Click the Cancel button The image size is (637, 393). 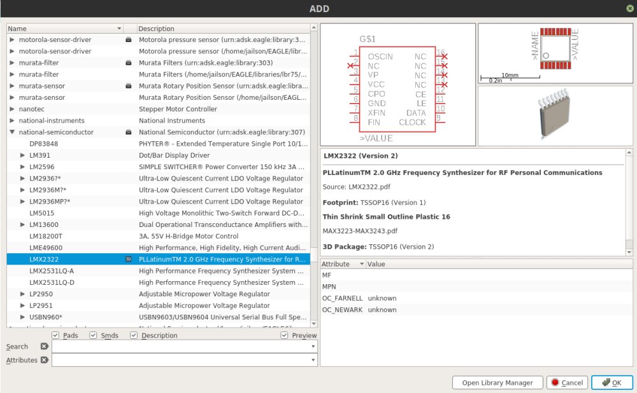click(566, 382)
